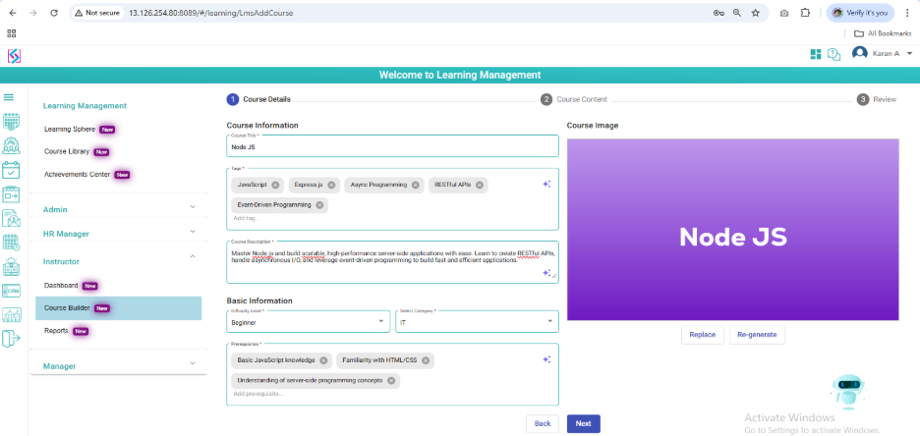
Task: Click AI sparkle icon in Prerequisites field
Action: point(546,359)
